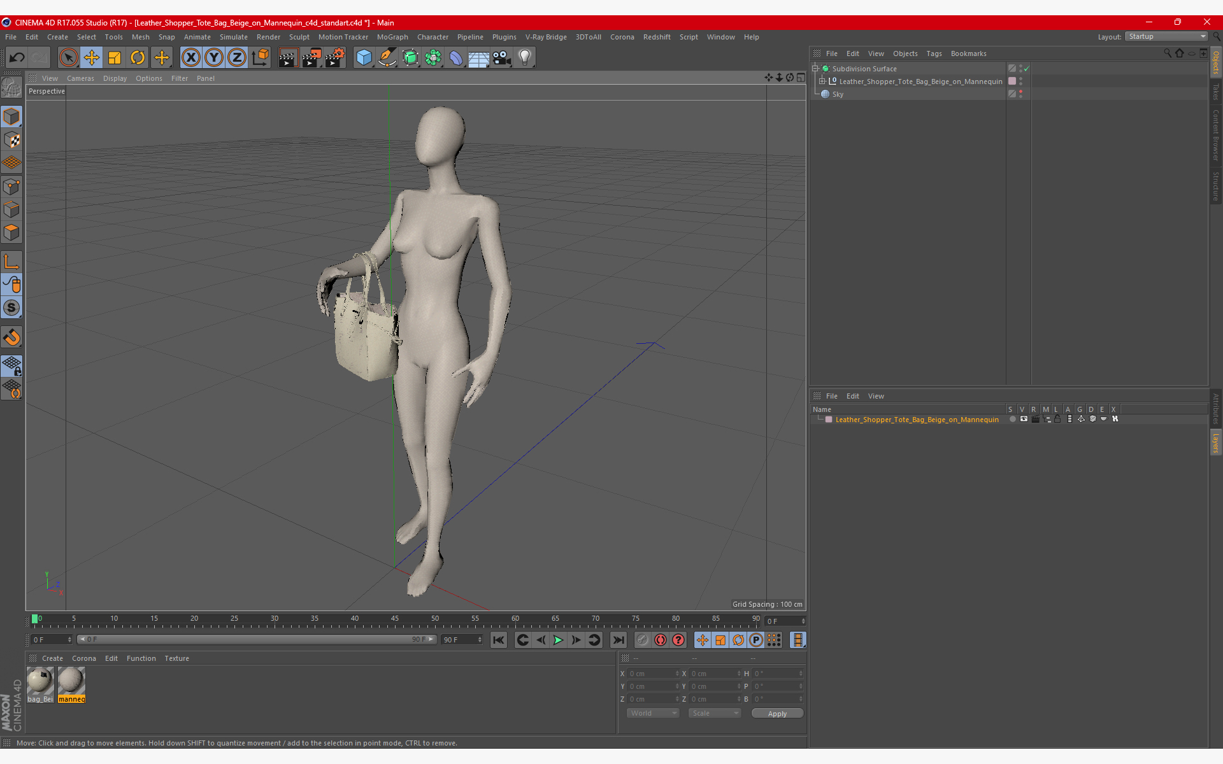Add a Cube primitive object
The height and width of the screenshot is (764, 1223).
(x=364, y=58)
